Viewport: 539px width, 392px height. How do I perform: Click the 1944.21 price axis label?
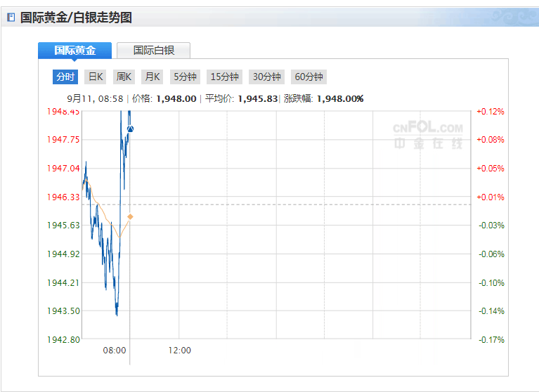(x=63, y=283)
